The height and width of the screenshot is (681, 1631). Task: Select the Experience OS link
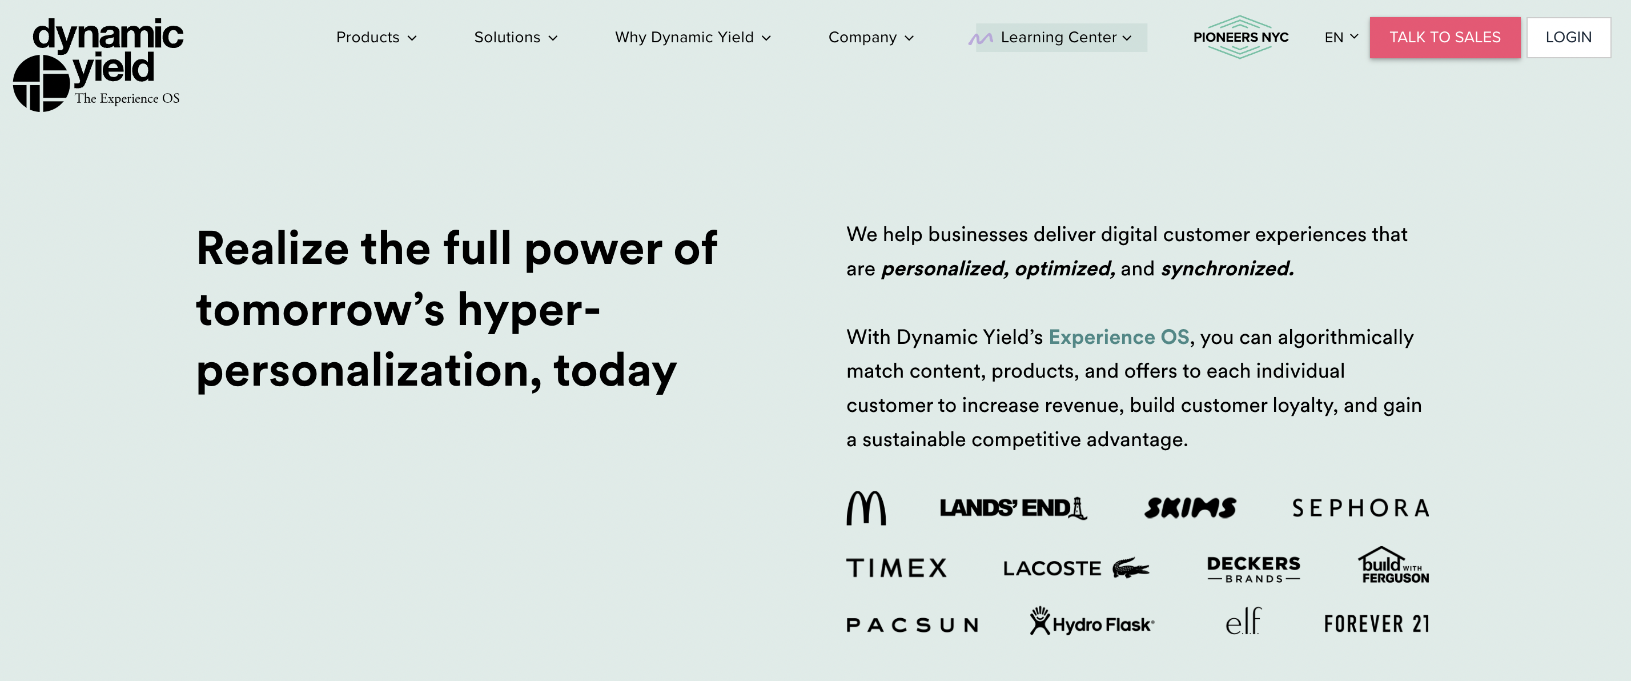click(1119, 335)
